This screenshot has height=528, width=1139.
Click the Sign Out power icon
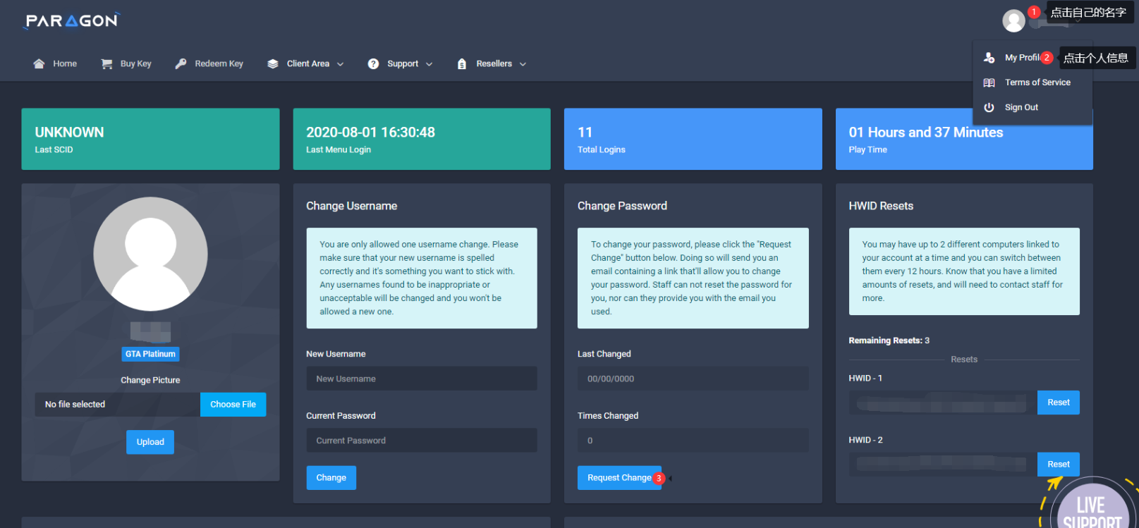pyautogui.click(x=989, y=107)
